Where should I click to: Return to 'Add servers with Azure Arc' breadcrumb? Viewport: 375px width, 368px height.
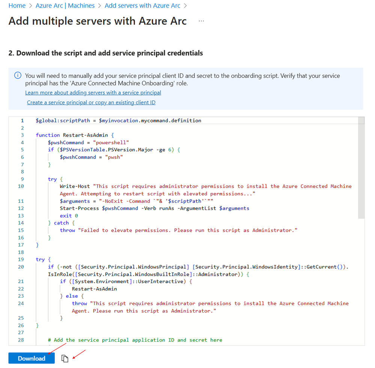click(142, 6)
